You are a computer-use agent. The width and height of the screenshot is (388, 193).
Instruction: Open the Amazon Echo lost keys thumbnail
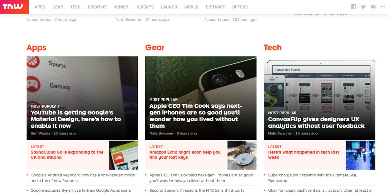242,155
